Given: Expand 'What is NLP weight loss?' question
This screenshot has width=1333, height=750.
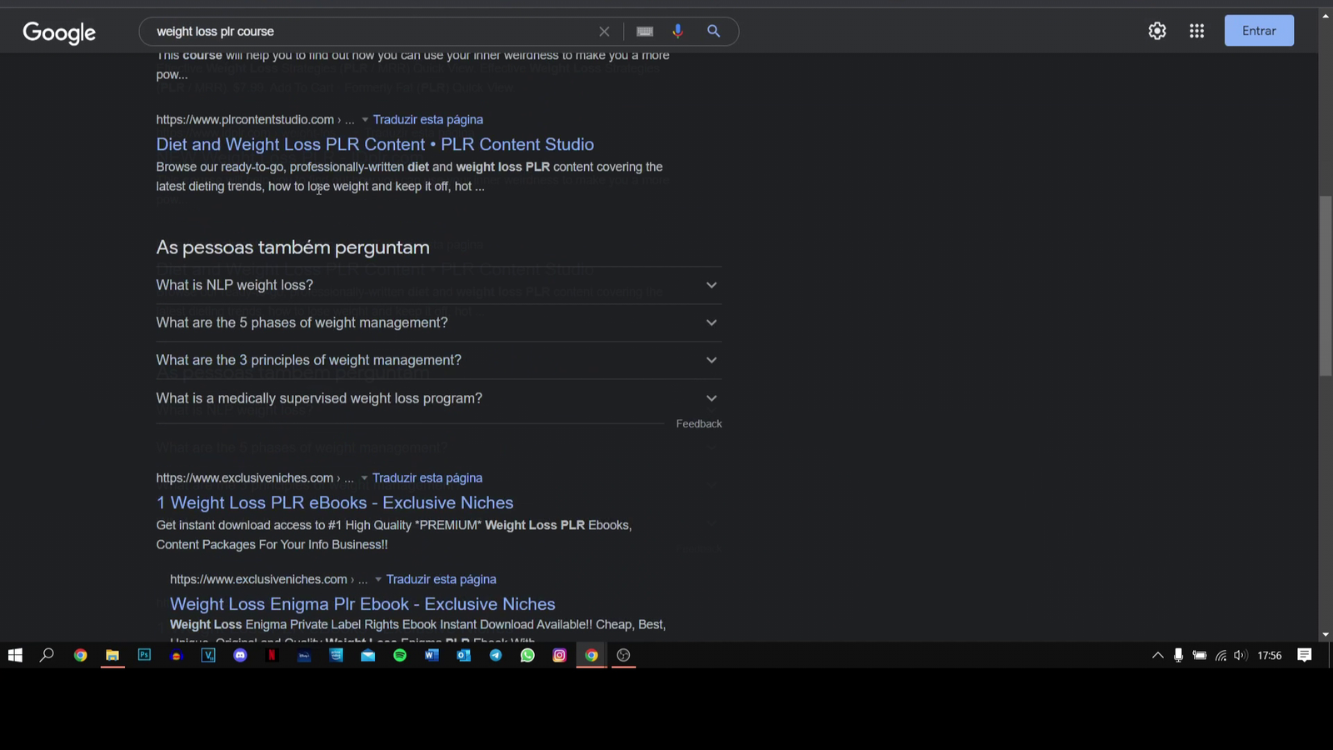Looking at the screenshot, I should [438, 285].
